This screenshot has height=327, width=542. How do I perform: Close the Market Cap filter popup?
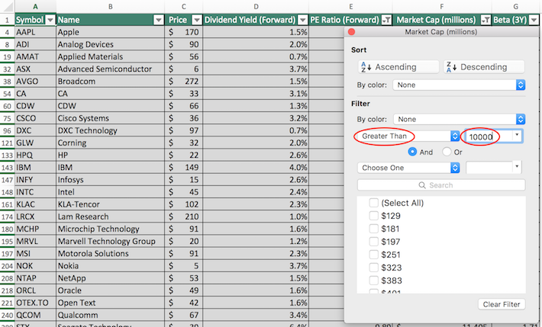352,33
